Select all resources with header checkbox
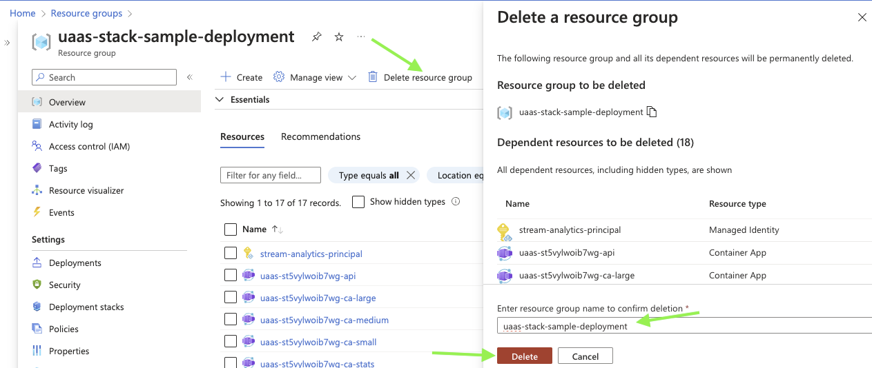Viewport: 872px width, 368px height. pyautogui.click(x=231, y=229)
